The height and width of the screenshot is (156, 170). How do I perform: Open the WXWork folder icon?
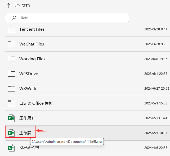click(x=12, y=89)
